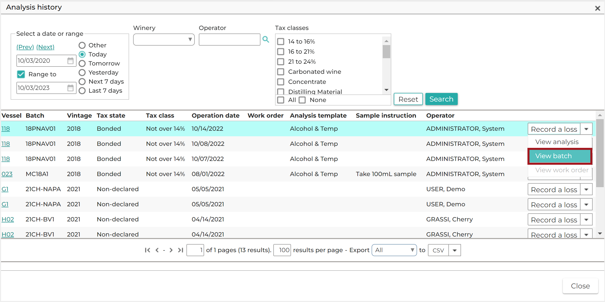Screen dimensions: 605x302
Task: Click results table vertical scrollbar thumb
Action: coord(600,153)
